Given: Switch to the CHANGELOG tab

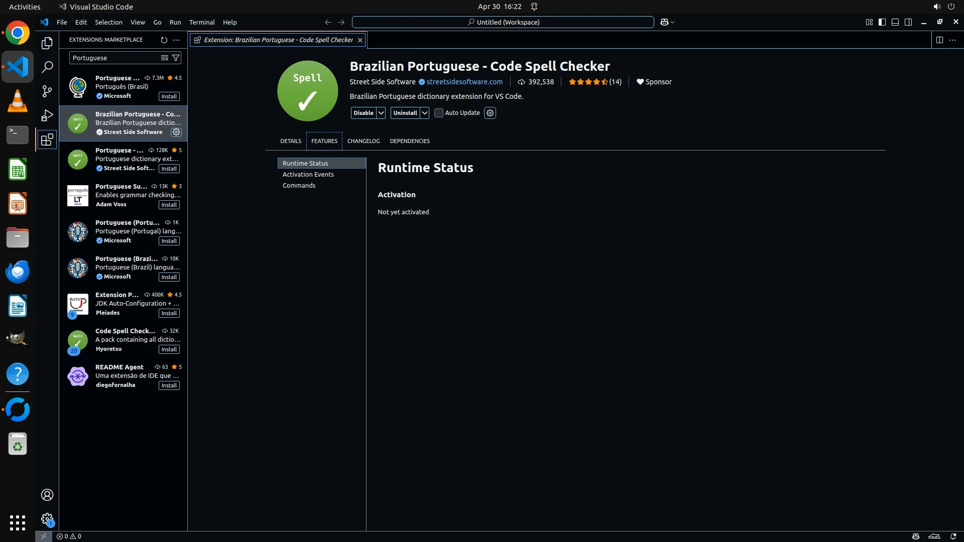Looking at the screenshot, I should click(x=364, y=141).
